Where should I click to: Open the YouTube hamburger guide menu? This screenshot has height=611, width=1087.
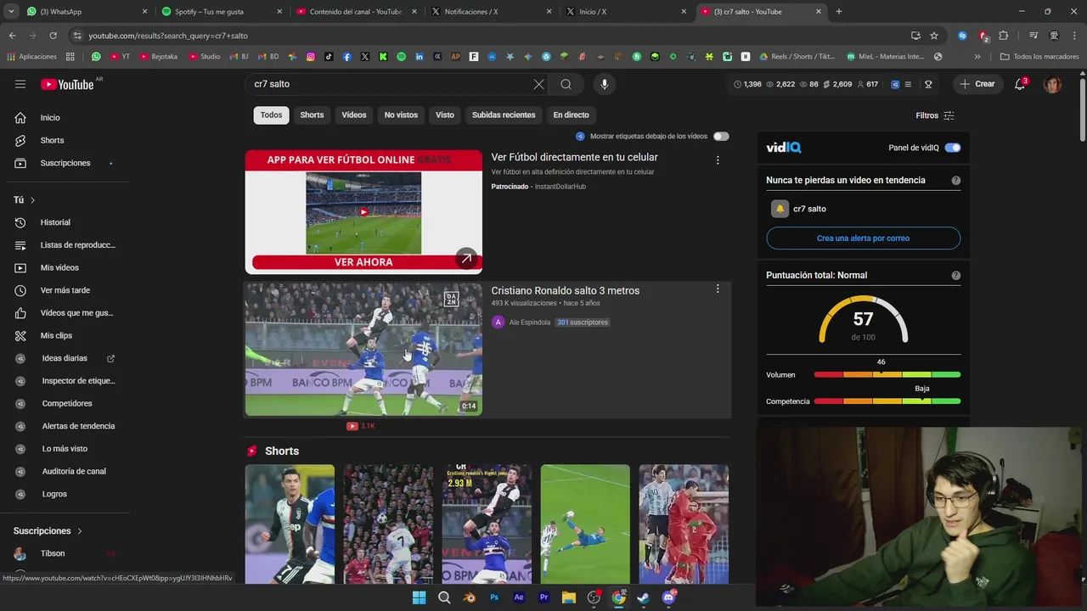[20, 84]
